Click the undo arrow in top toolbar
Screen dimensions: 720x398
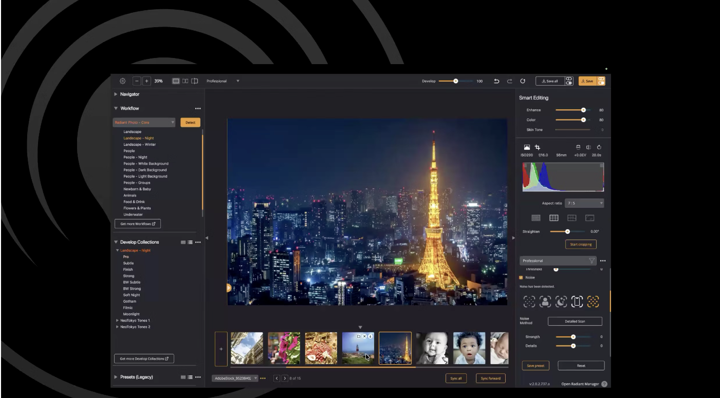pos(496,81)
